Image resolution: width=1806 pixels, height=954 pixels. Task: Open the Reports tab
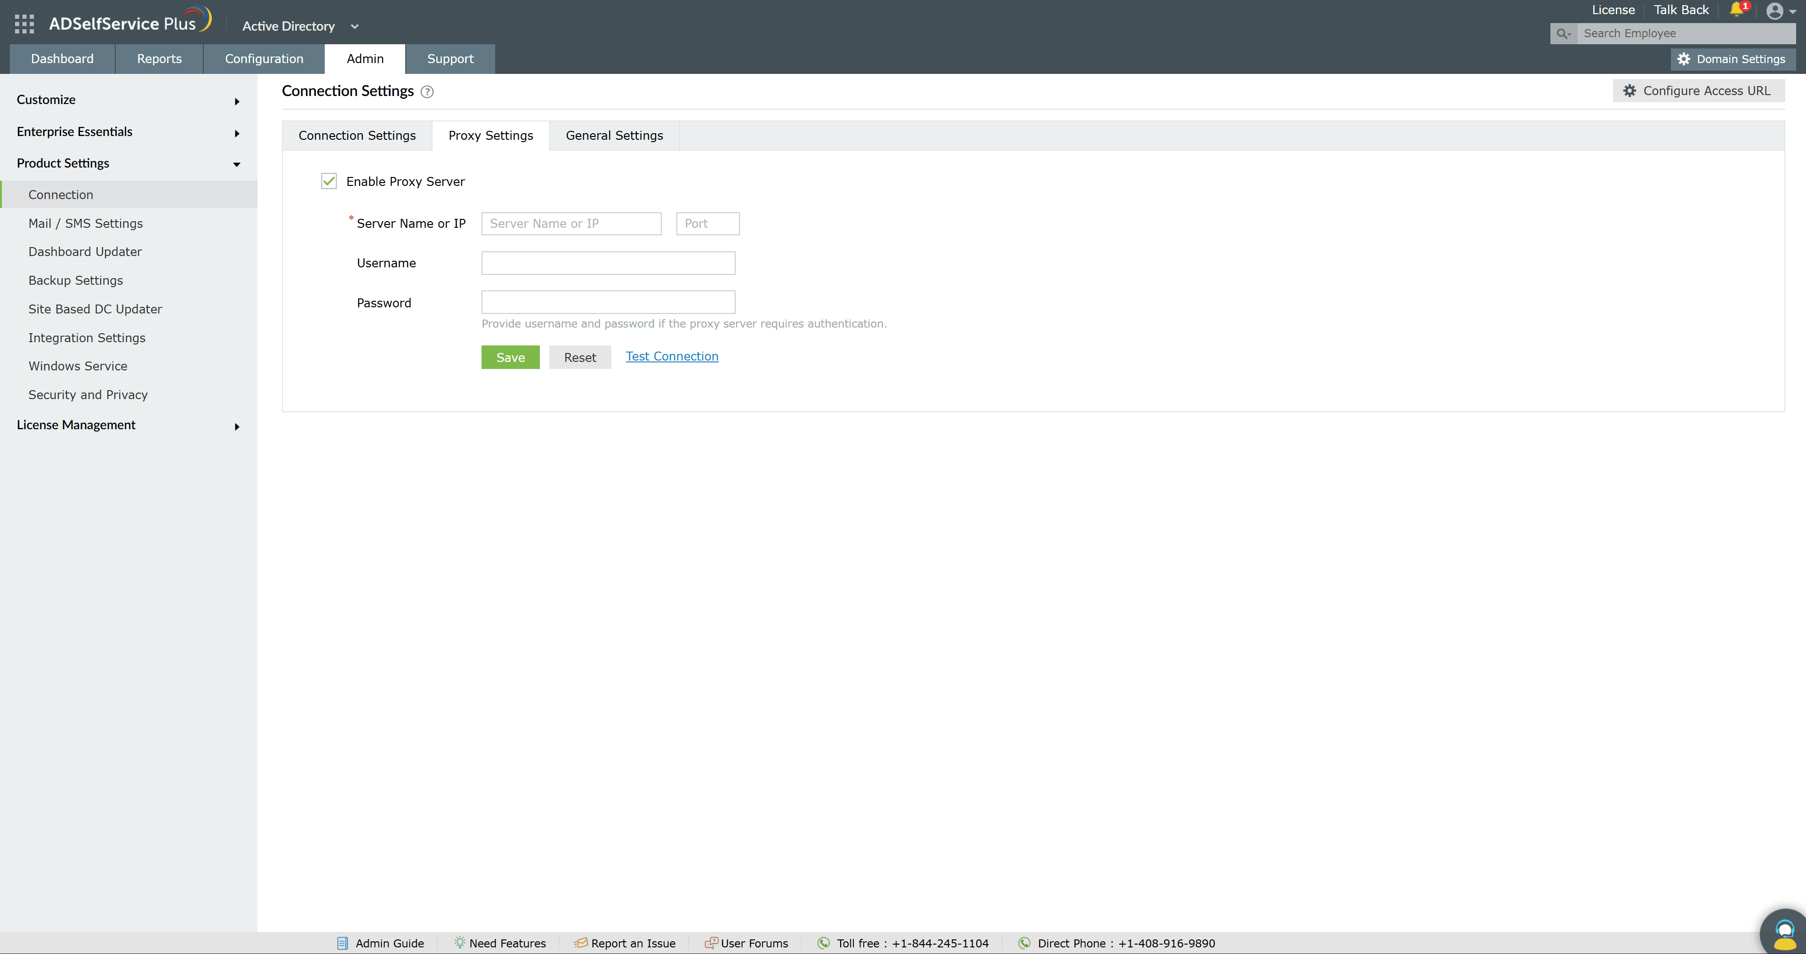click(x=159, y=59)
